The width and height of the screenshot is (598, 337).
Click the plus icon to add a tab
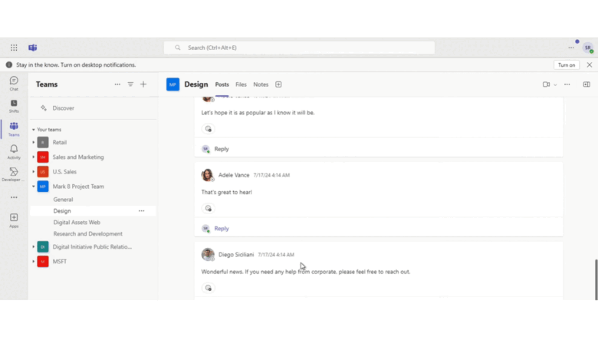tap(278, 84)
